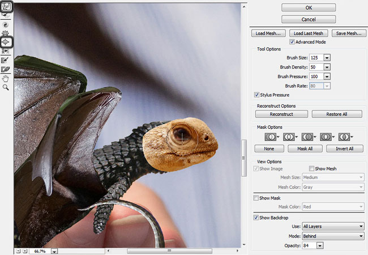Select the Forward Warp tool
The width and height of the screenshot is (368, 255).
(x=6, y=6)
